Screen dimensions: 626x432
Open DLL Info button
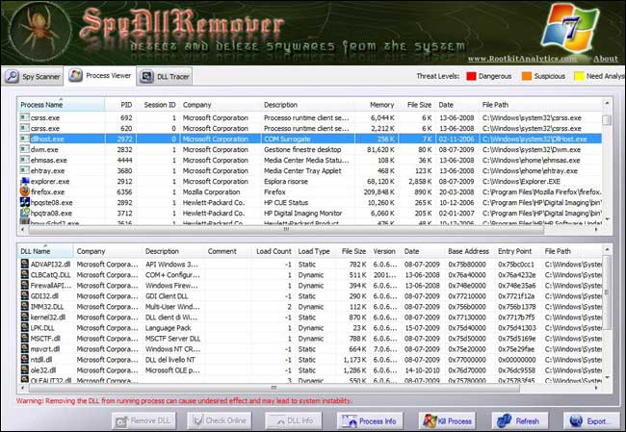tap(294, 420)
